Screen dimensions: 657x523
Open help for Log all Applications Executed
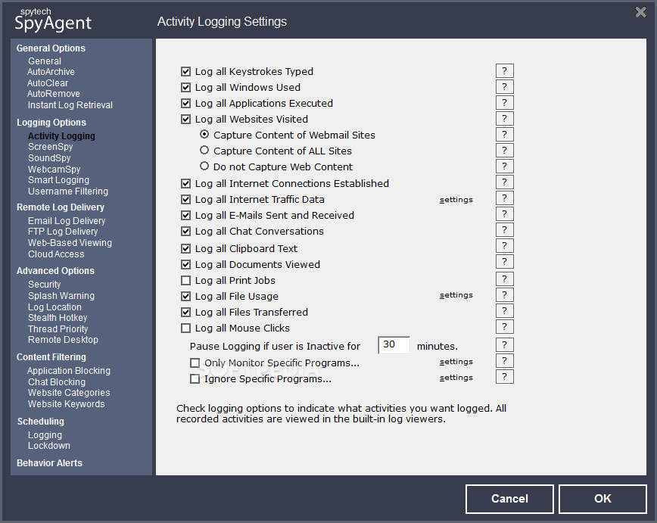(x=504, y=103)
